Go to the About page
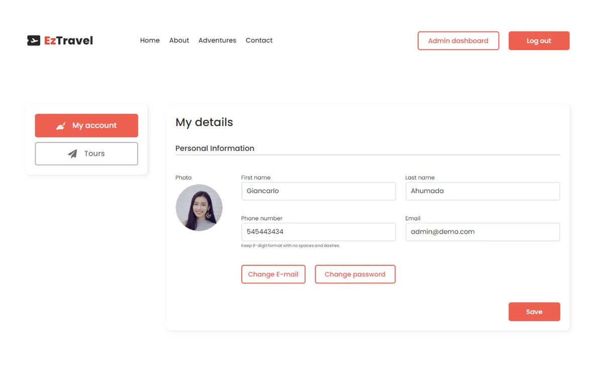This screenshot has width=603, height=377. click(179, 40)
